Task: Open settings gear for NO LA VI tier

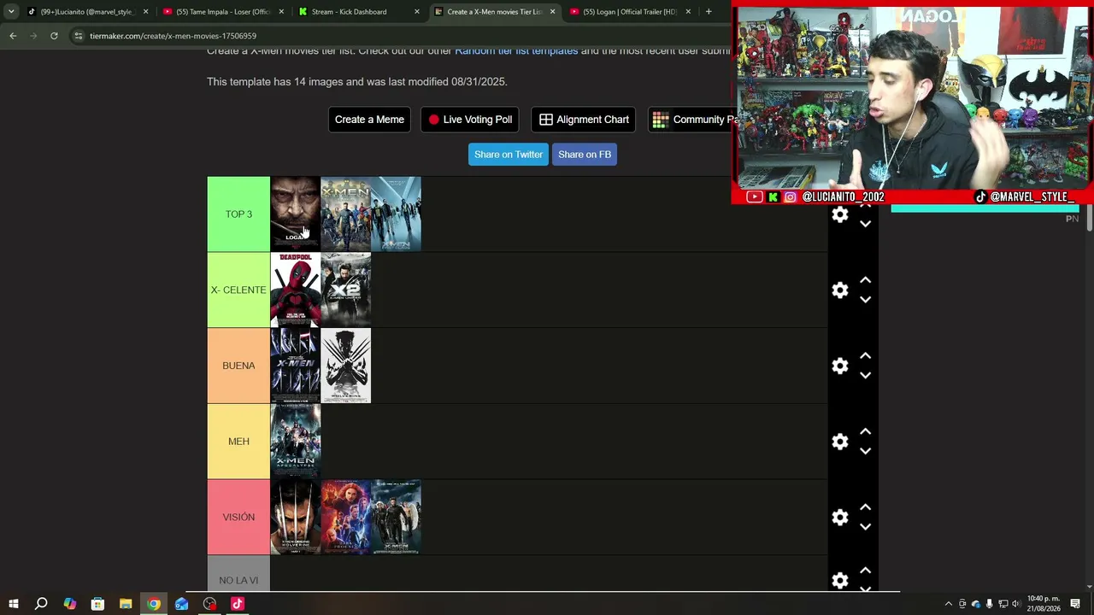Action: (840, 581)
